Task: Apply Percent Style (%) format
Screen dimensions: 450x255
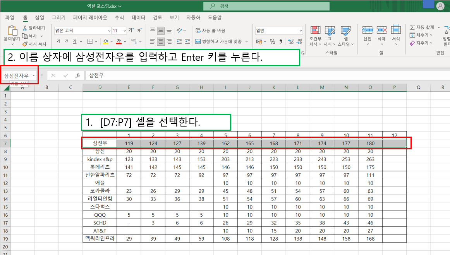Action: click(x=272, y=41)
